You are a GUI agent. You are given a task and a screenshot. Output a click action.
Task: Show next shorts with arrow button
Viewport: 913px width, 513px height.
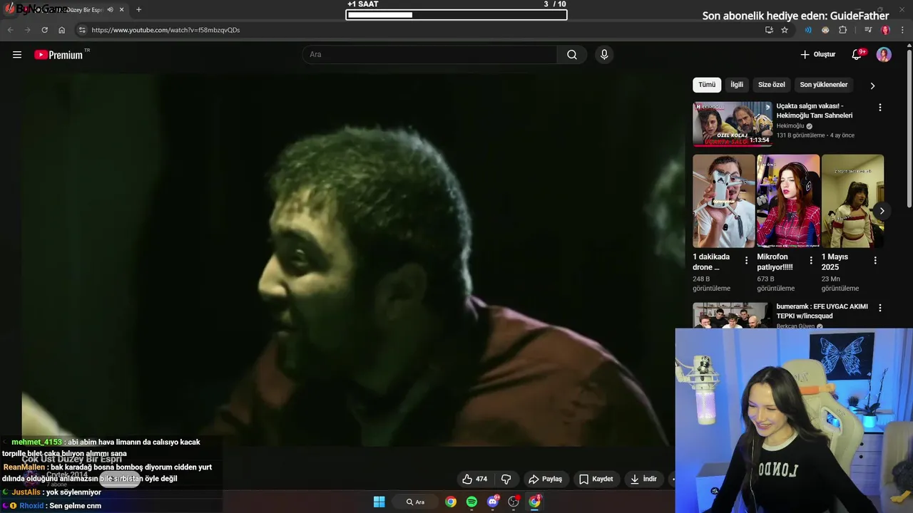[882, 211]
